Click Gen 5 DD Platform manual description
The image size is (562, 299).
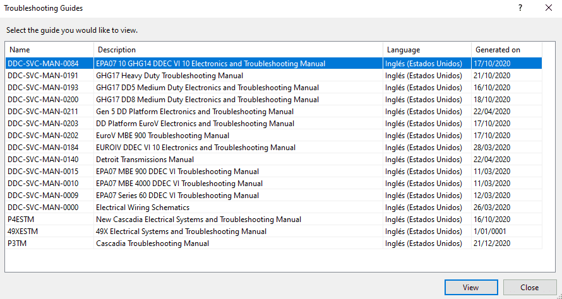point(195,112)
